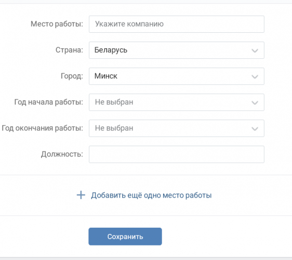The height and width of the screenshot is (260, 292).
Task: Expand the Год окончания работы year selector
Action: click(177, 128)
